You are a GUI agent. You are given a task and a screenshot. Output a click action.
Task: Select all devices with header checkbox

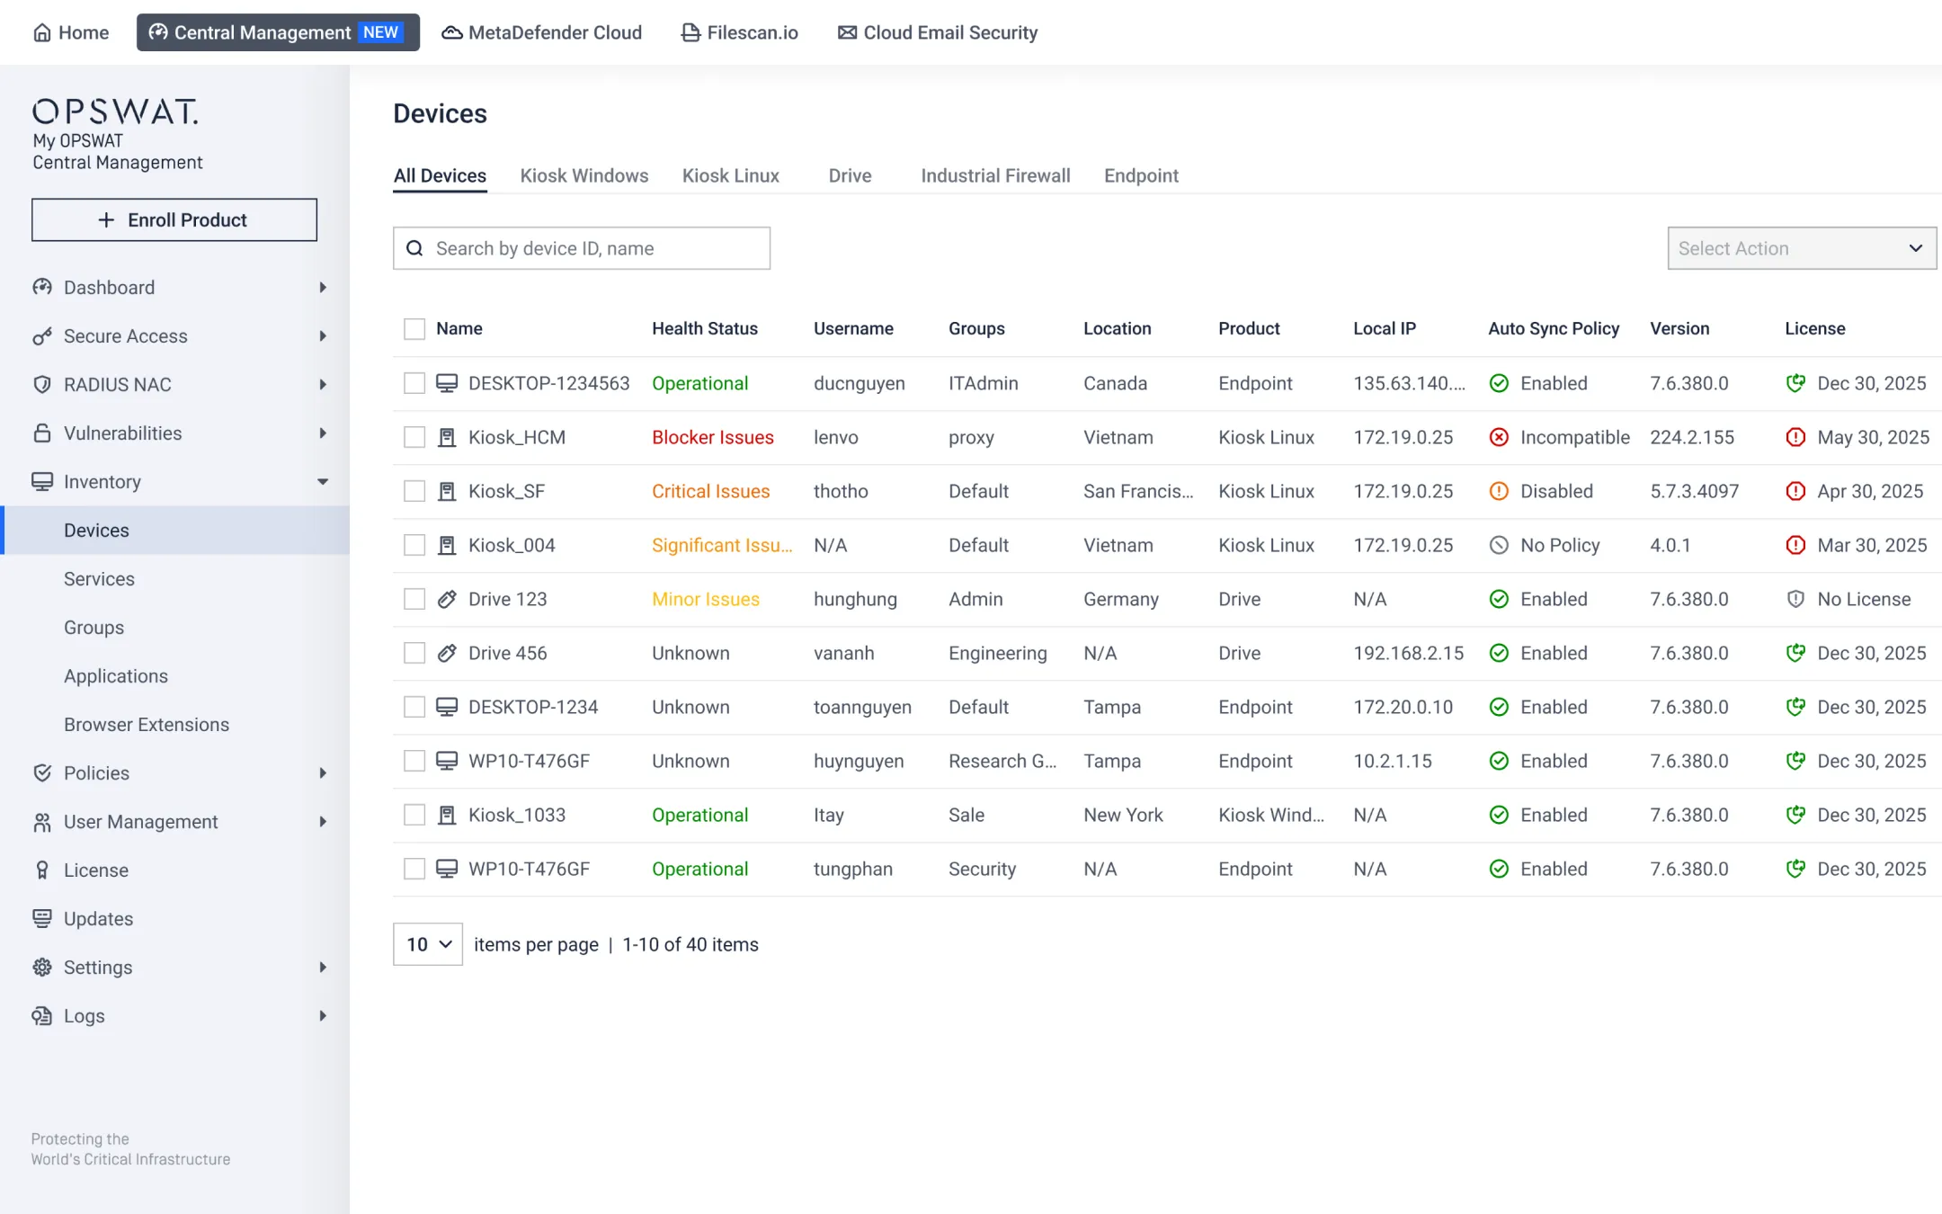point(414,328)
